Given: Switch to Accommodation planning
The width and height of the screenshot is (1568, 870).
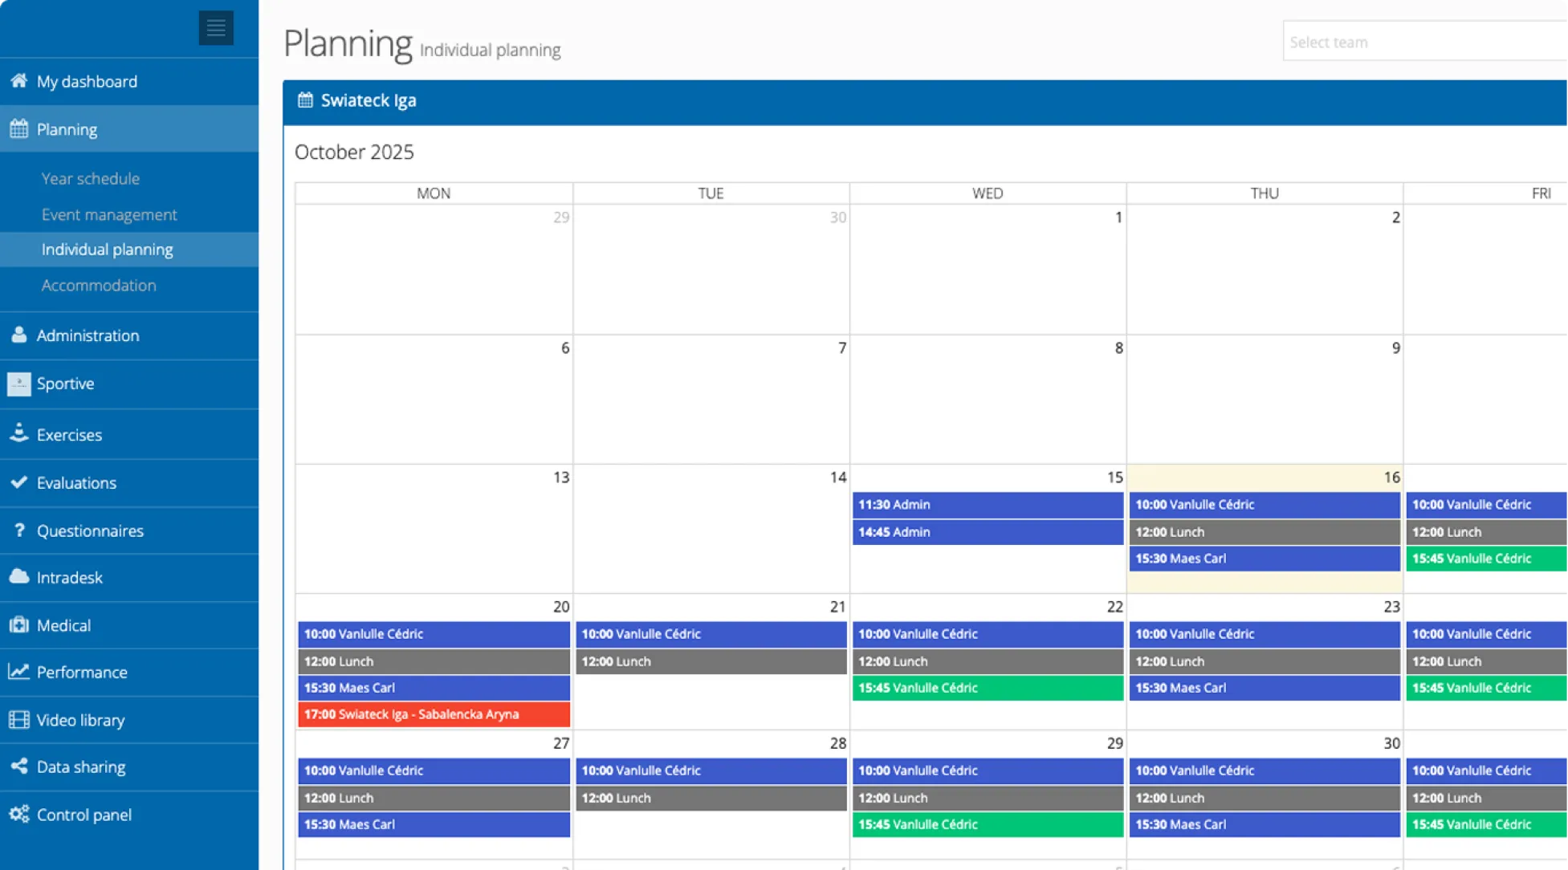Looking at the screenshot, I should (99, 285).
